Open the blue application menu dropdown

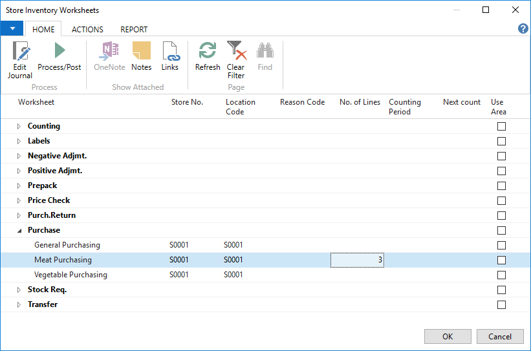point(12,29)
